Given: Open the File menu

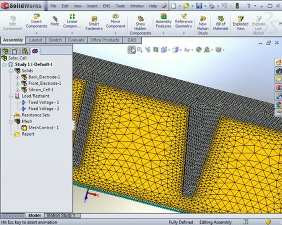Looking at the screenshot, I should tap(53, 6).
